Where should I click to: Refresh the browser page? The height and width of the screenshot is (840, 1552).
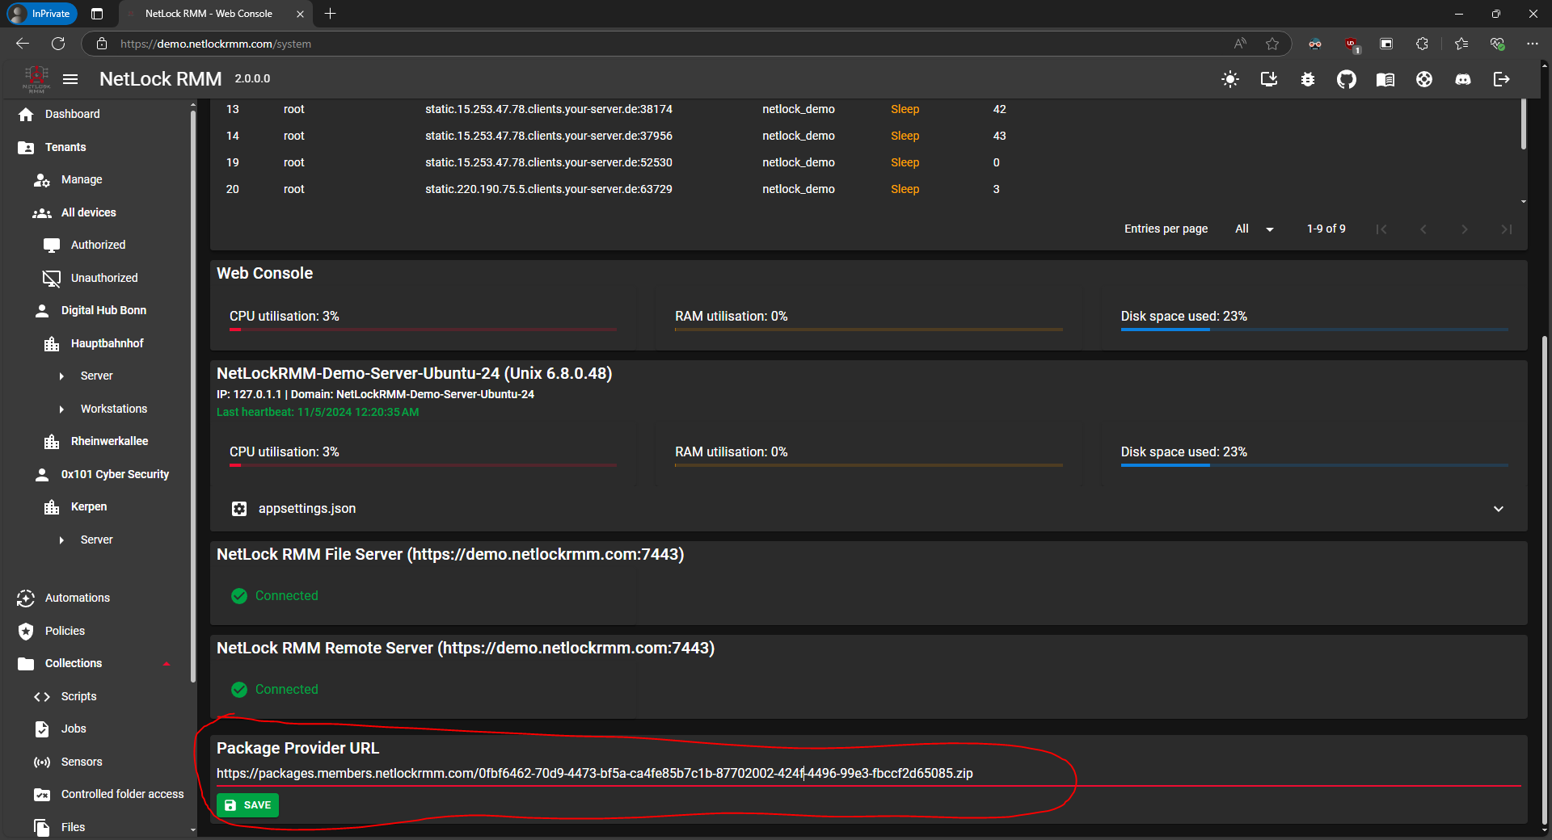tap(58, 44)
